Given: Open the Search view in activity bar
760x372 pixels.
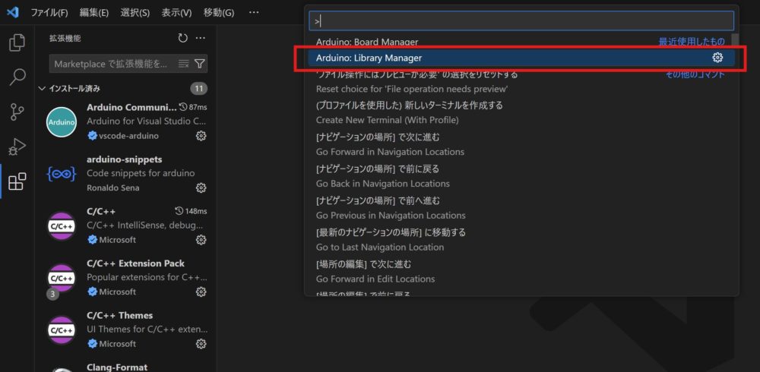Looking at the screenshot, I should 17,77.
